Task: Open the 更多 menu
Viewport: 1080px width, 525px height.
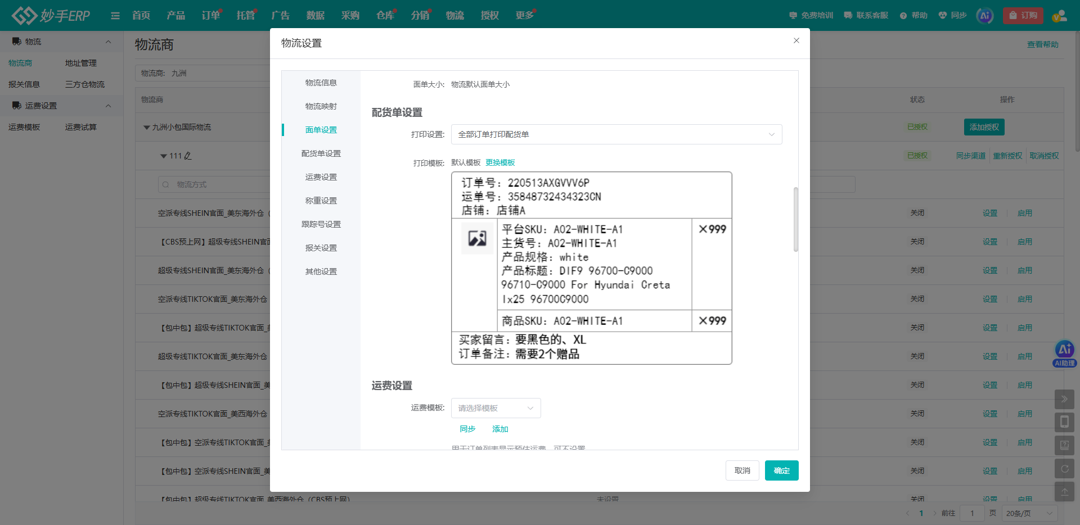Action: click(x=525, y=15)
